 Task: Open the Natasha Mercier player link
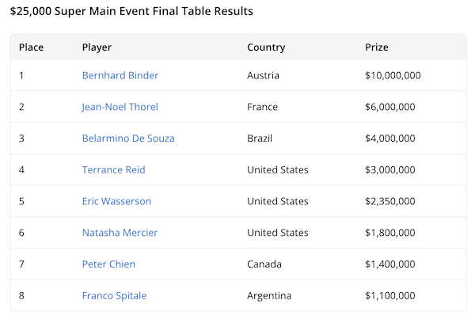120,233
